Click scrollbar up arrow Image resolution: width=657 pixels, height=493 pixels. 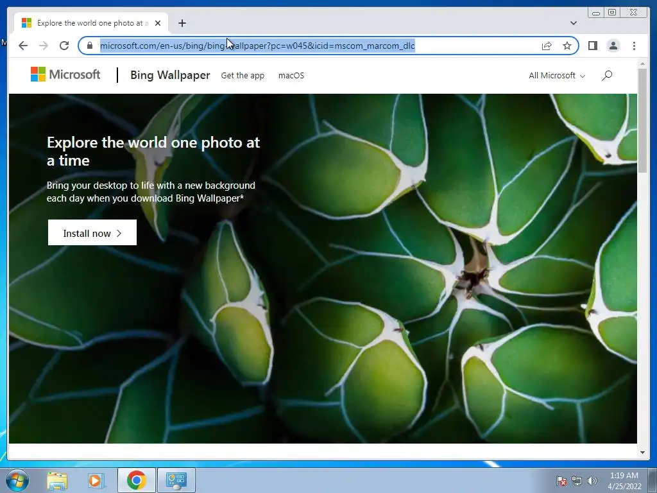(642, 64)
